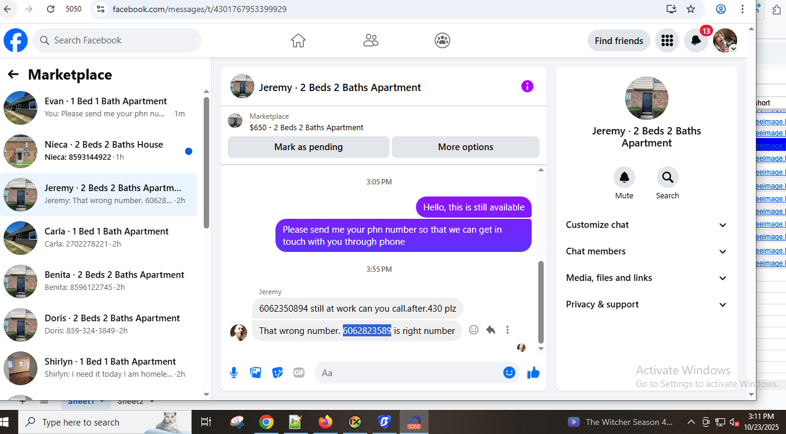Screen dimensions: 786x434
Task: Send a thumbs-up like
Action: [533, 373]
